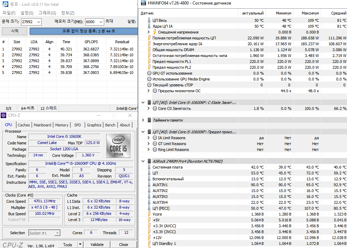Screen dimensions: 347x248
Task: Click the CPU-Z title bar icon
Action: click(3, 115)
